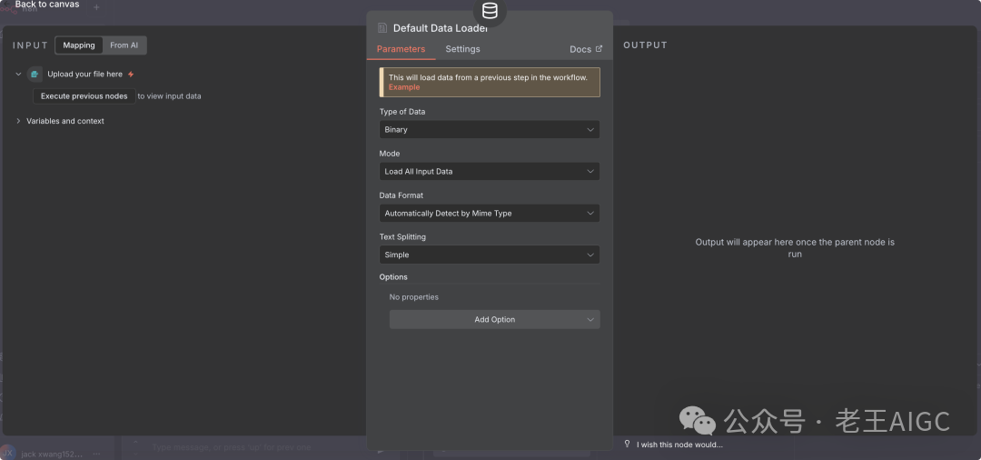Viewport: 981px width, 460px height.
Task: Click the lightning bolt trigger icon
Action: 131,74
